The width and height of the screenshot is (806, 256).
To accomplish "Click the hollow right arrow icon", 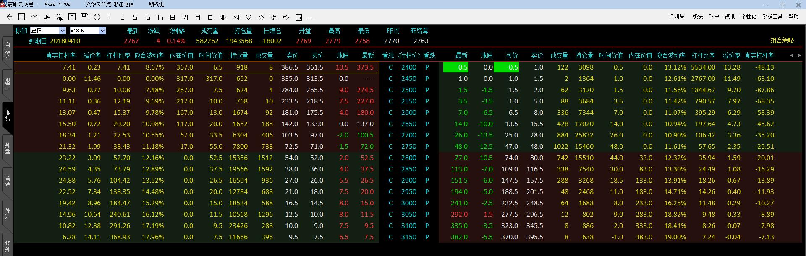I will point(286,17).
